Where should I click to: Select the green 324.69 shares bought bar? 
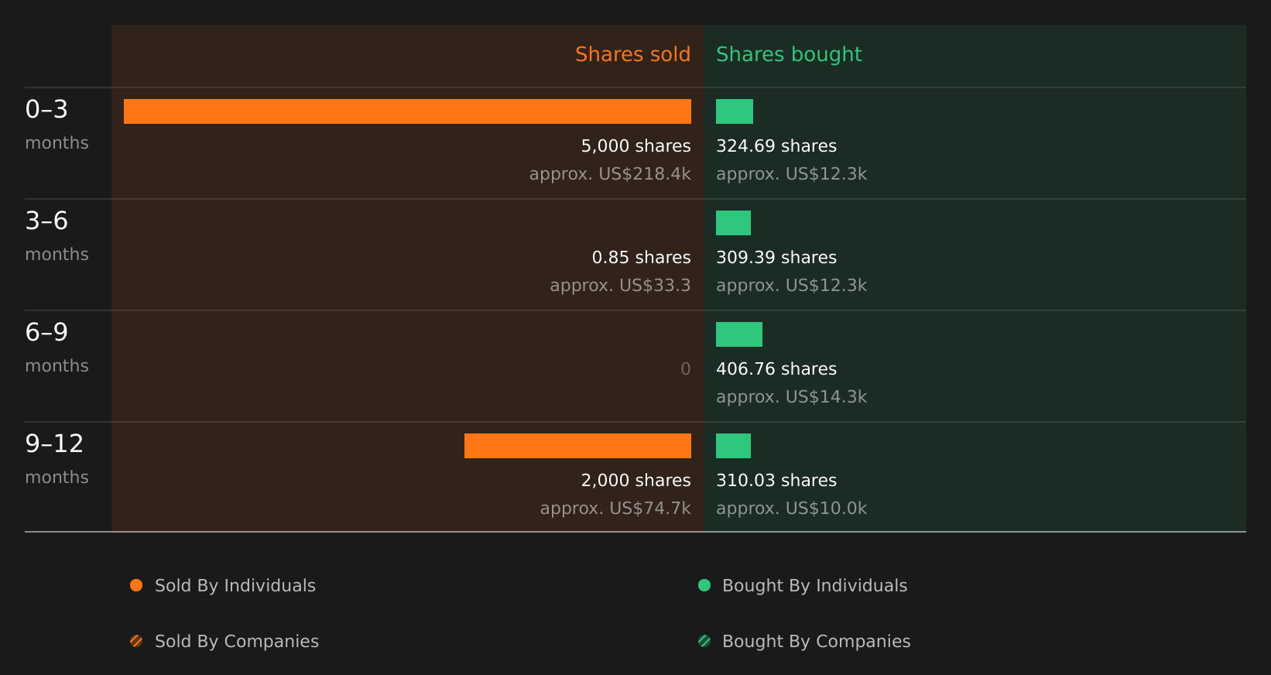tap(735, 111)
